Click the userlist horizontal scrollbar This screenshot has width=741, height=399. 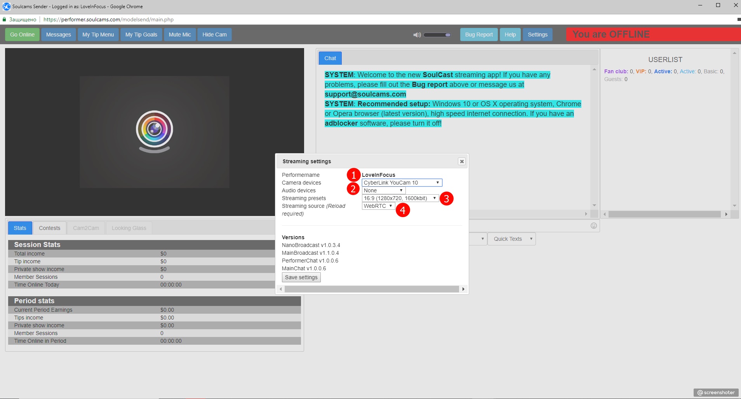[x=664, y=214]
